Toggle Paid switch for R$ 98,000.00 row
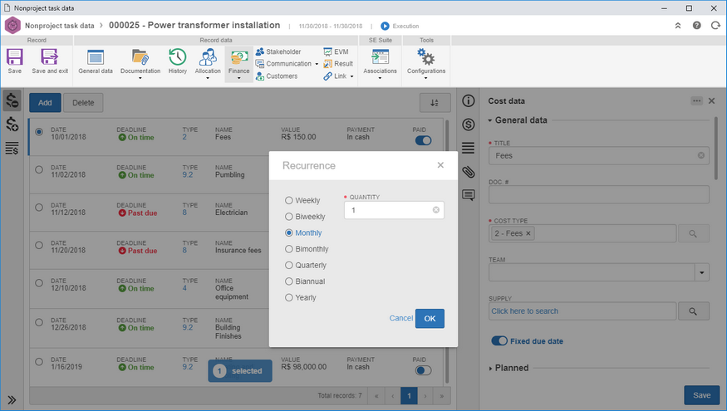The width and height of the screenshot is (727, 411). [x=423, y=370]
